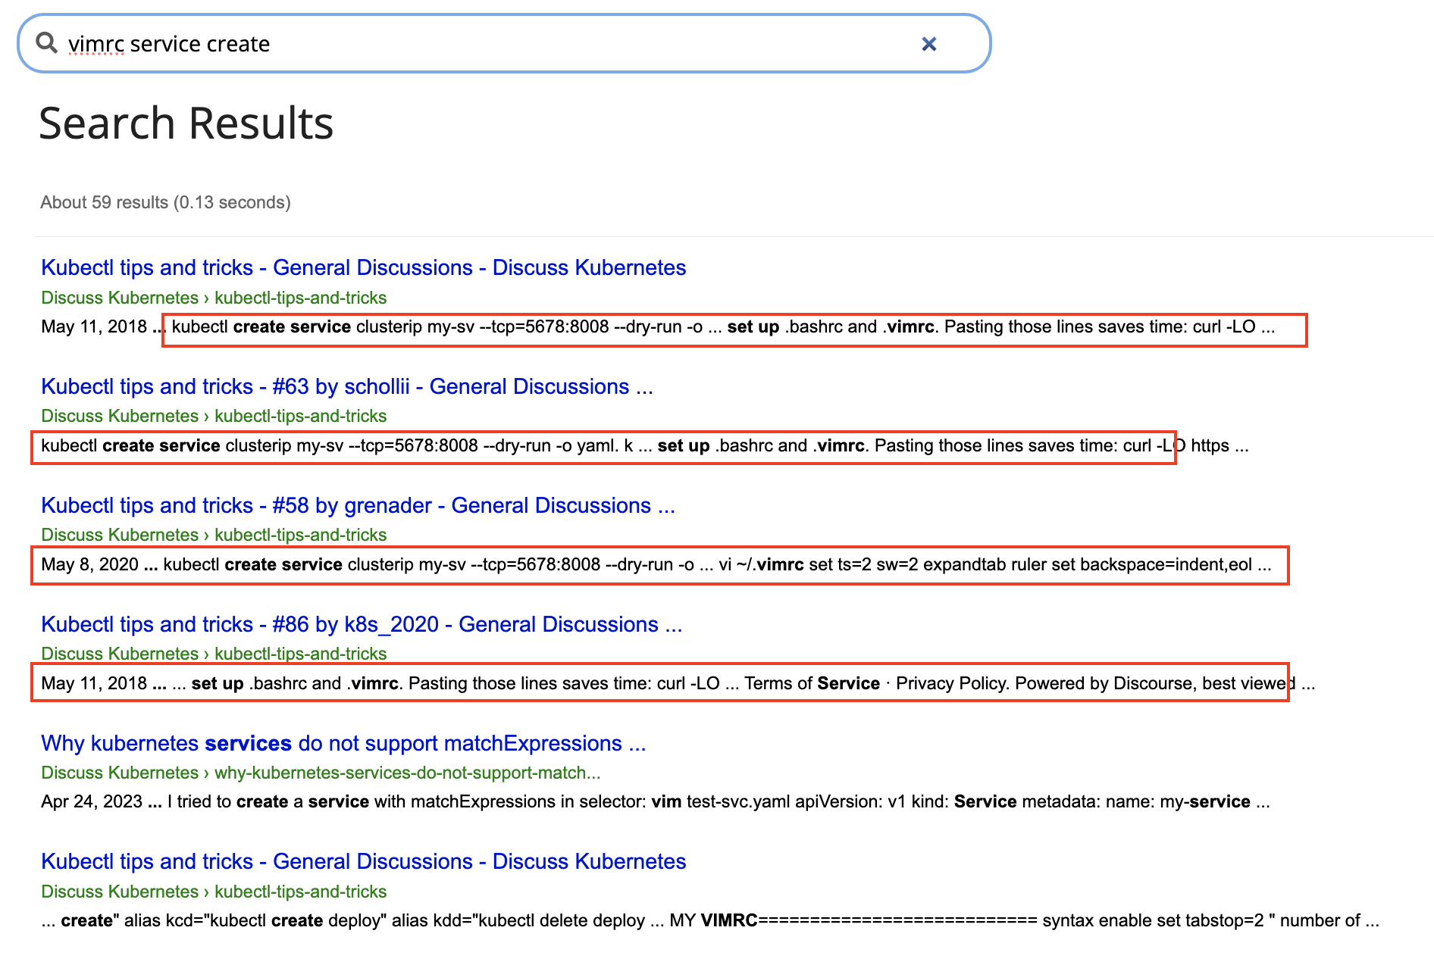Open the '#58 by grenader' result
The width and height of the screenshot is (1434, 965).
point(358,505)
